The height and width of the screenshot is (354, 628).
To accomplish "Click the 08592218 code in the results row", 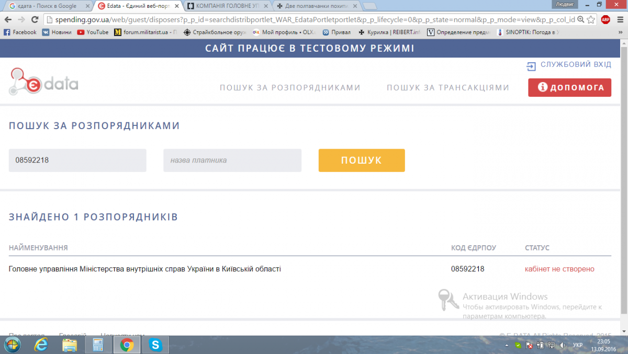I will click(468, 269).
